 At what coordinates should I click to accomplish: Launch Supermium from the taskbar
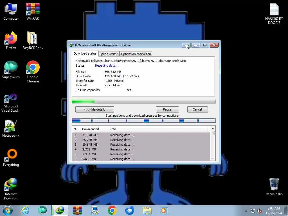(42, 210)
